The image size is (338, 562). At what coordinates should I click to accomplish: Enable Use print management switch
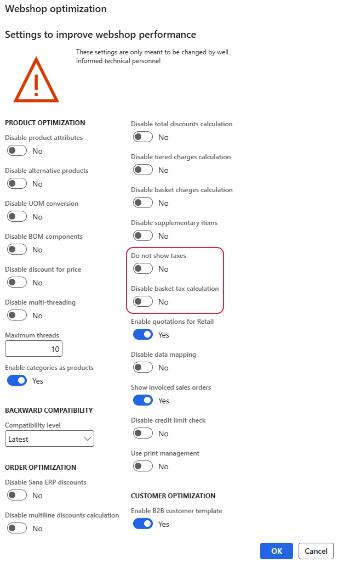(x=143, y=466)
